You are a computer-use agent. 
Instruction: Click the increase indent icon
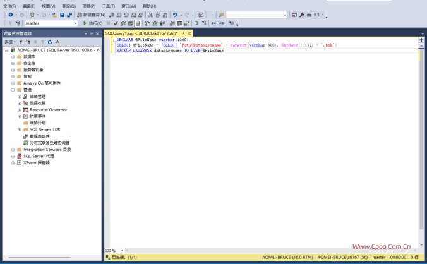coord(221,23)
